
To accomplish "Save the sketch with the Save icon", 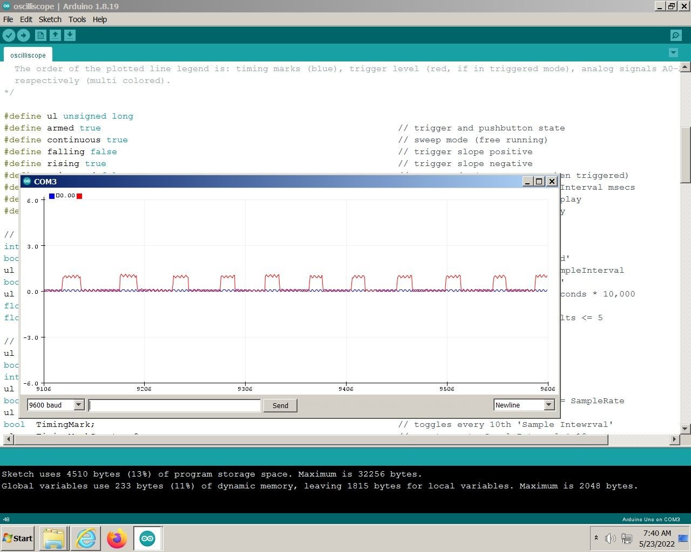I will (70, 36).
